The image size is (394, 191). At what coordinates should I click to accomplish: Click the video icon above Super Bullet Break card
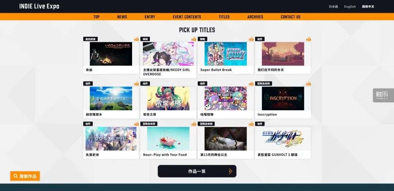coord(251,39)
